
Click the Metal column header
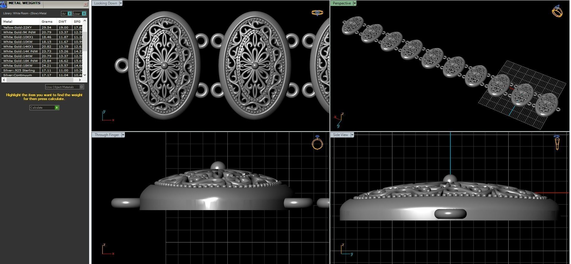coord(21,21)
